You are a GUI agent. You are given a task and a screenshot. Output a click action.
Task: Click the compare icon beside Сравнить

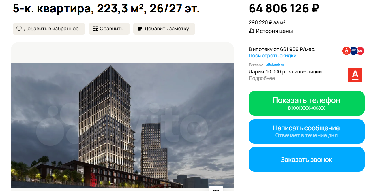pyautogui.click(x=95, y=29)
